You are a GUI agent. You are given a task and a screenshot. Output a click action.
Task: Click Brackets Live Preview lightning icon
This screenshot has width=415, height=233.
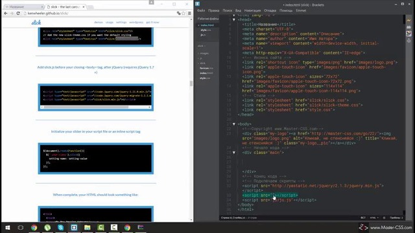(409, 20)
